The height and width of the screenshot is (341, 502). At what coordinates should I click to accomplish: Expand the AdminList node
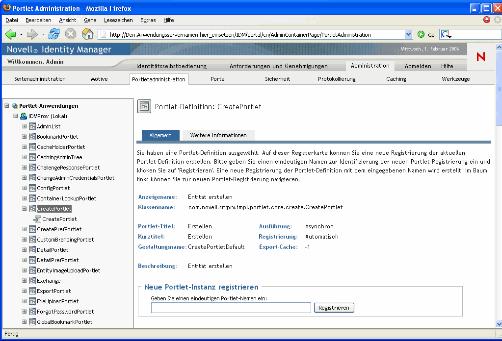click(25, 126)
